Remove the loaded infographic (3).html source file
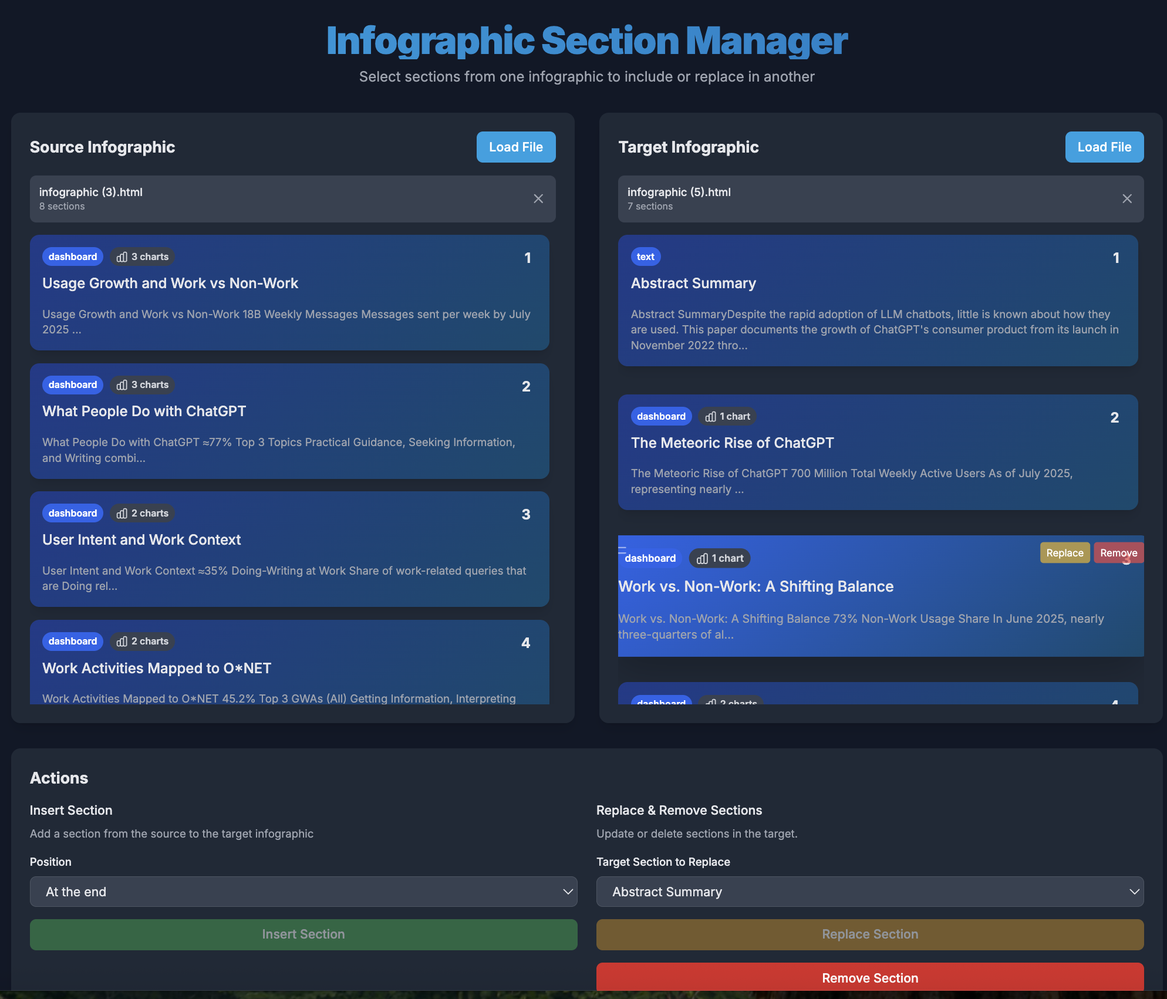 coord(538,198)
